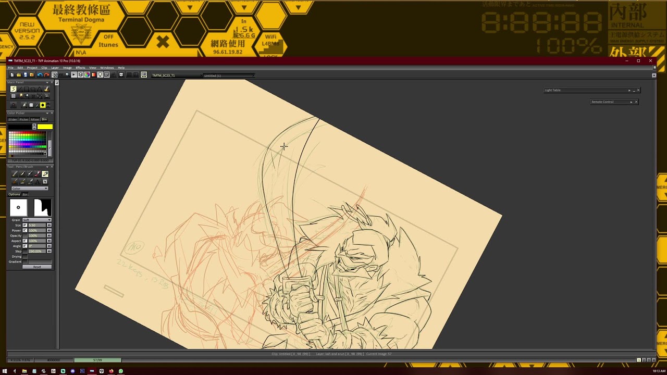
Task: Expand the Color Picker panel menu arrow
Action: (x=47, y=113)
